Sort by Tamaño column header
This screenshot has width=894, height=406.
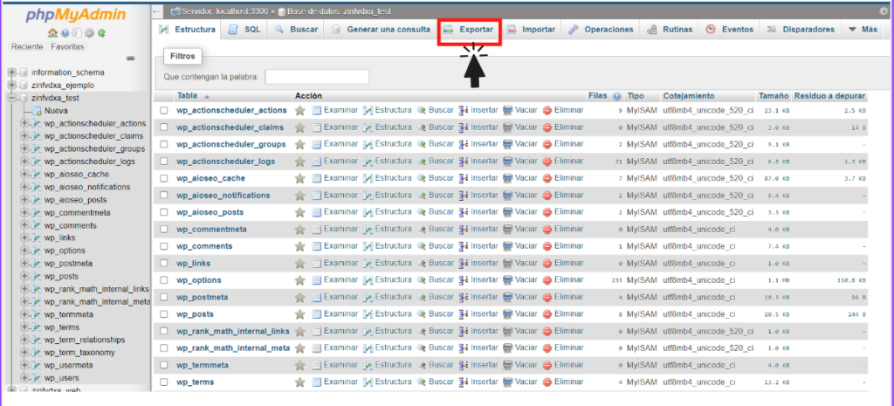tap(774, 96)
